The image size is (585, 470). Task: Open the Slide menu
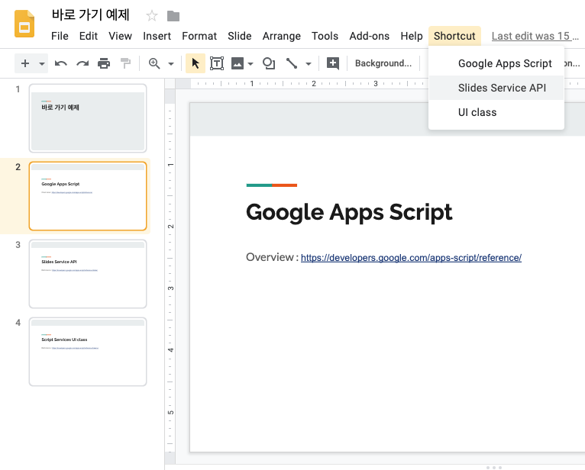[x=240, y=36]
